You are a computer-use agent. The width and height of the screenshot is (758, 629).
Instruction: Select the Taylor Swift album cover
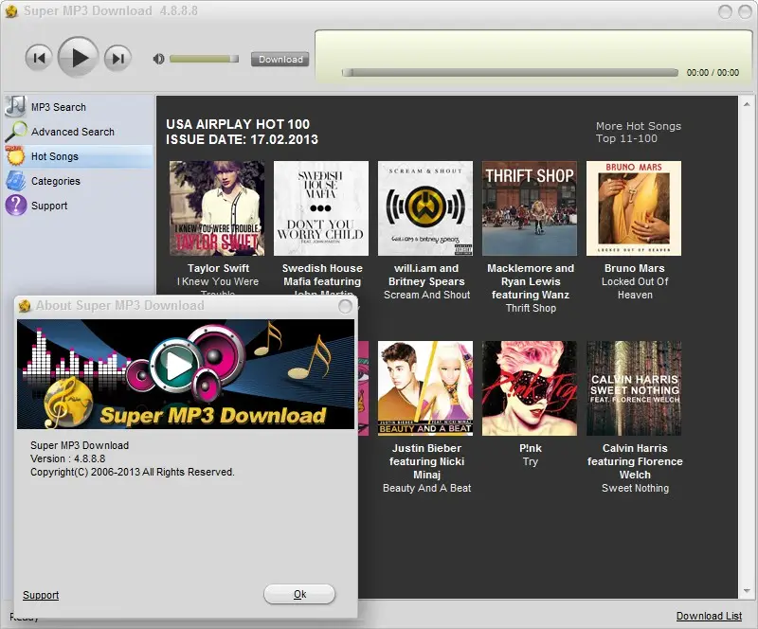tap(217, 208)
